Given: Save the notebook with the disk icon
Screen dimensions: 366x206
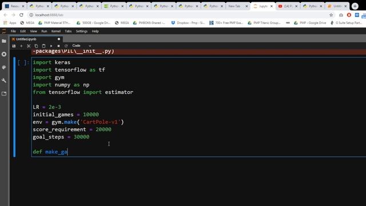Looking at the screenshot, I should click(14, 46).
